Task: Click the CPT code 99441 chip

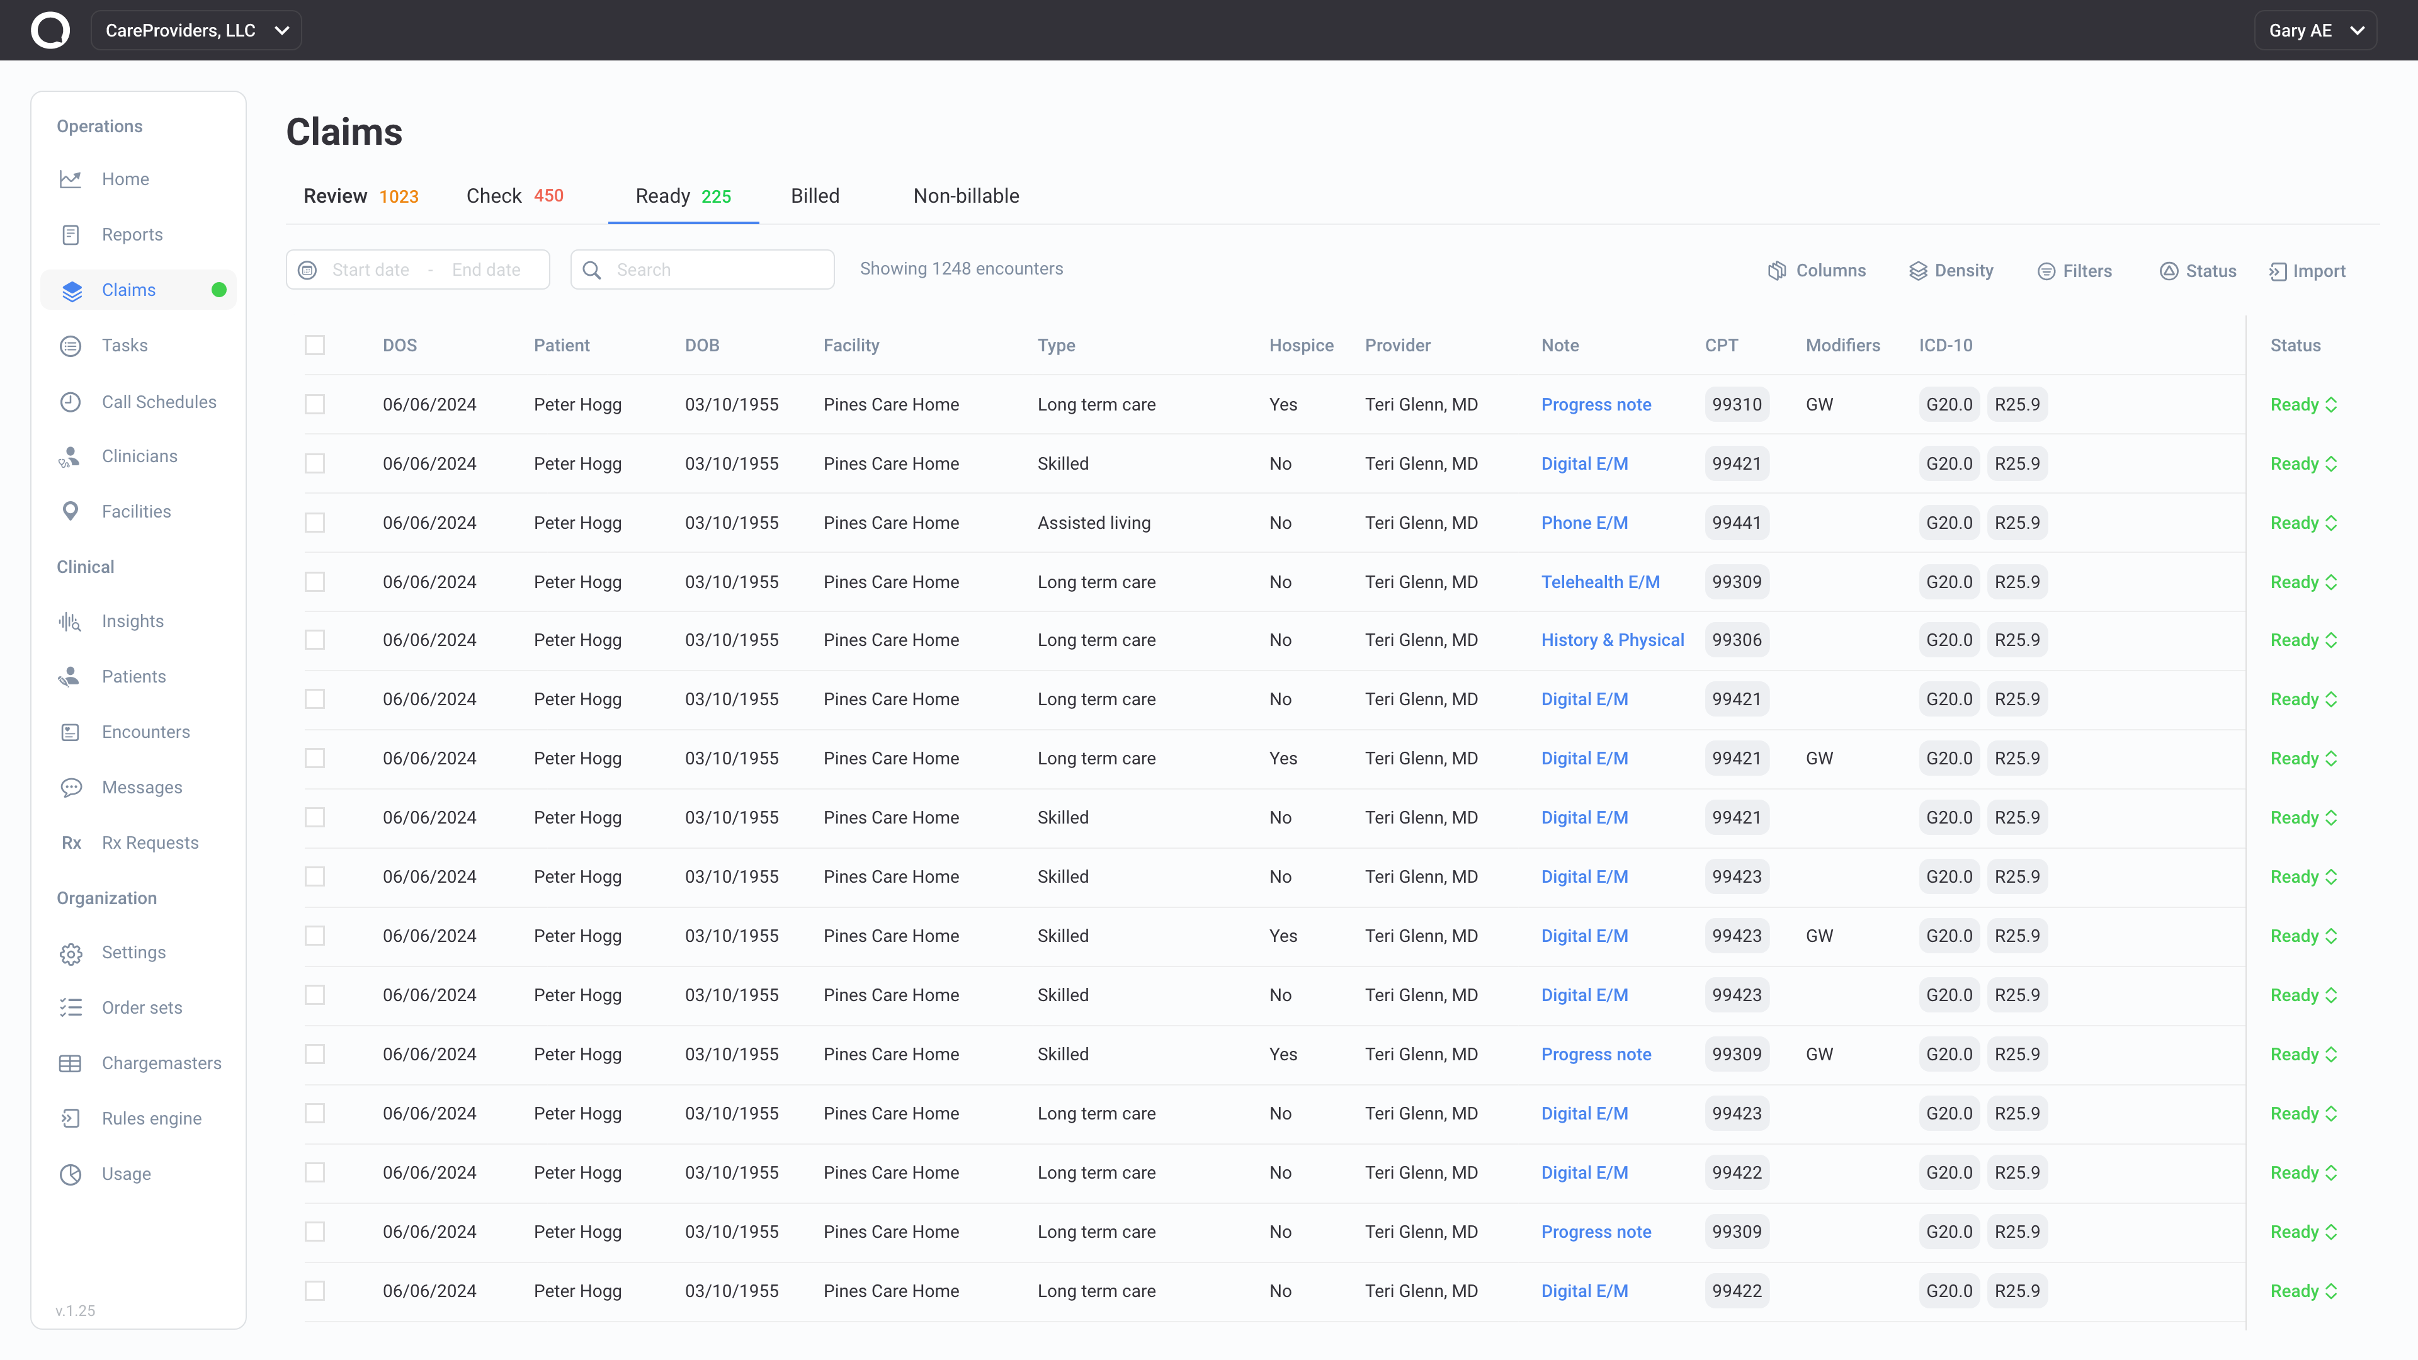Action: tap(1737, 523)
